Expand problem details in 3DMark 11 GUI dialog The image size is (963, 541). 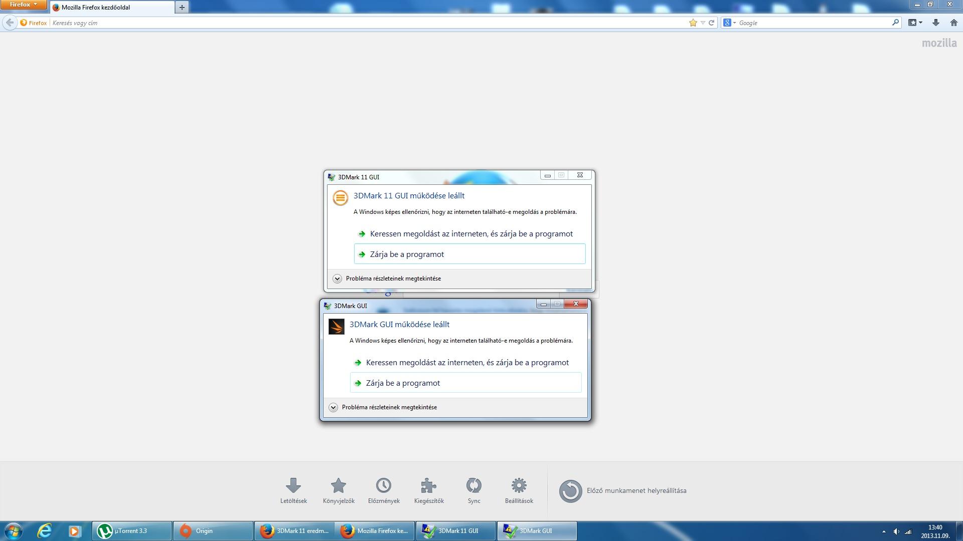(x=337, y=279)
